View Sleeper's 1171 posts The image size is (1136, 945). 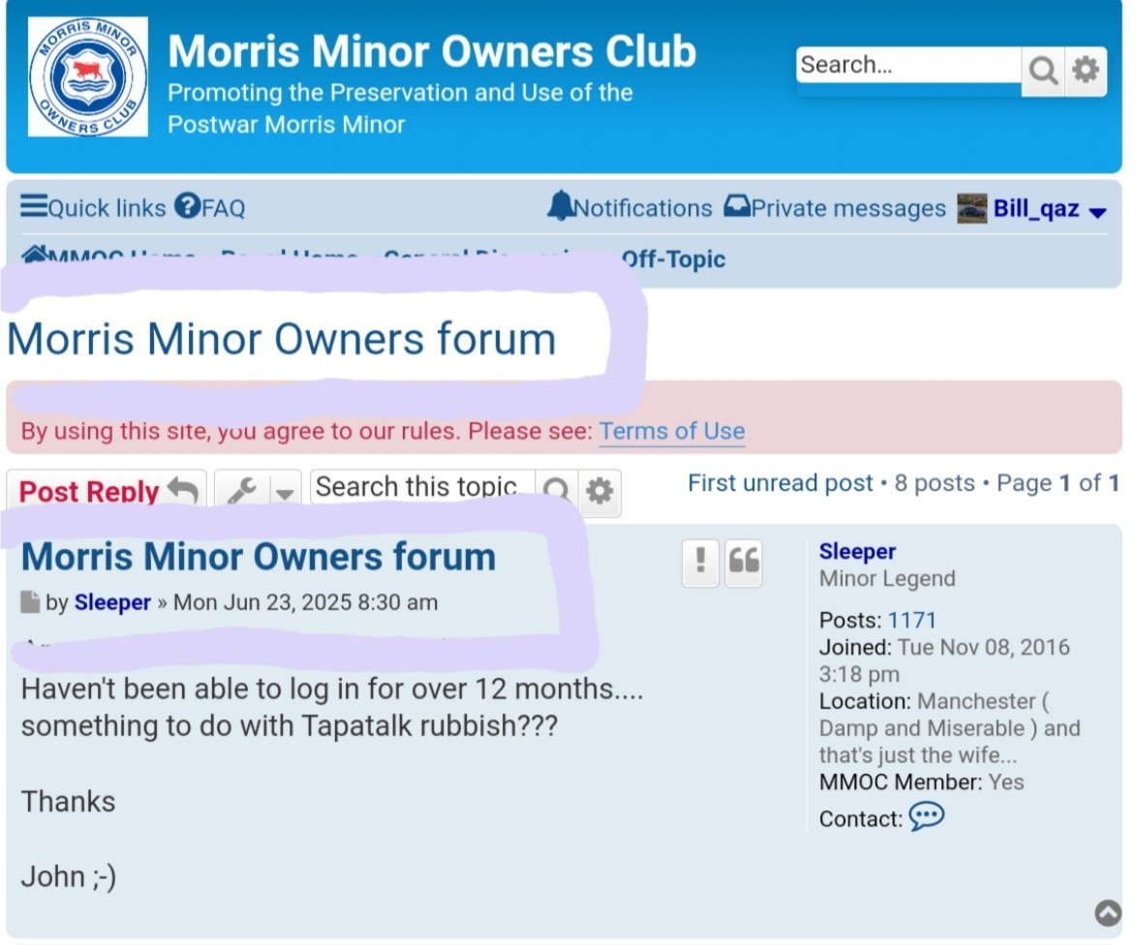(x=911, y=620)
